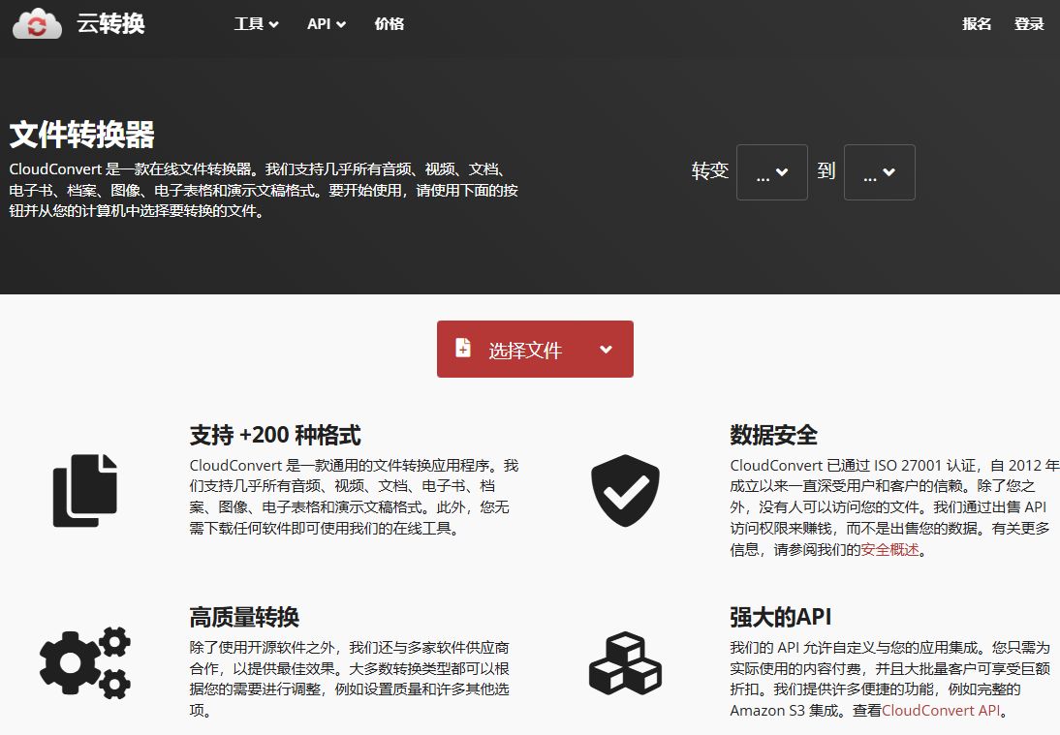The width and height of the screenshot is (1060, 735).
Task: Open the 工具 menu
Action: 256,24
